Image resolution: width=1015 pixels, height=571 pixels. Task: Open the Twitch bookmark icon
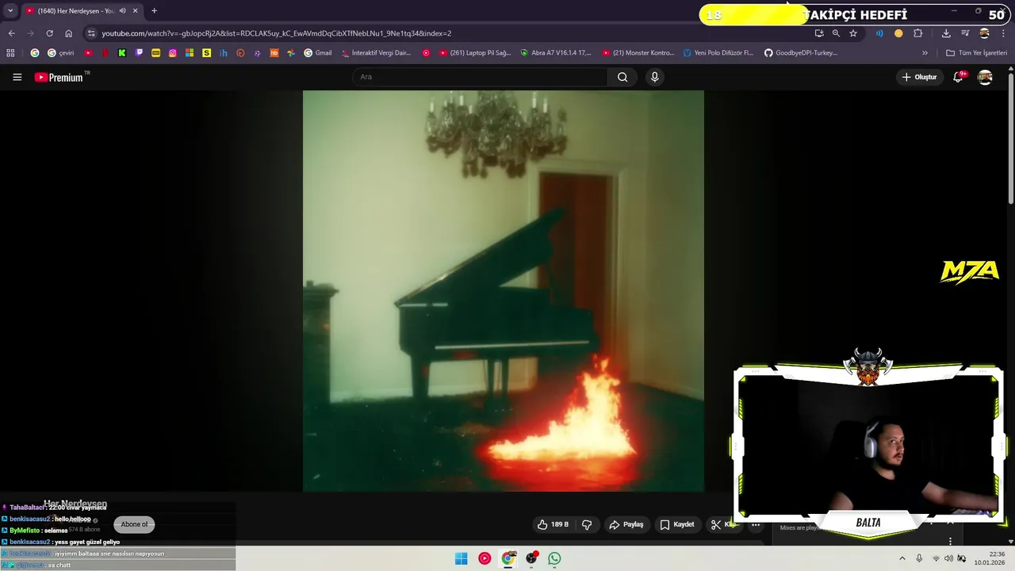pos(139,53)
